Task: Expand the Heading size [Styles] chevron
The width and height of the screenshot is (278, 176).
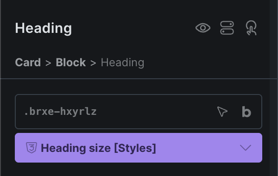Action: 246,148
